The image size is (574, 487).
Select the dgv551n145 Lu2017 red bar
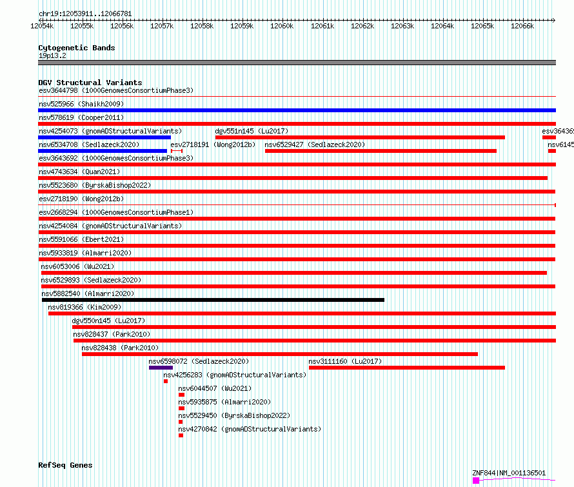[361, 137]
